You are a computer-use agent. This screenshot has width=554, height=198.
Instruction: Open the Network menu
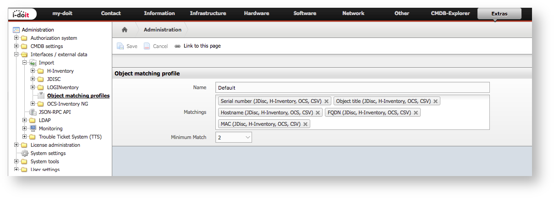pyautogui.click(x=353, y=13)
